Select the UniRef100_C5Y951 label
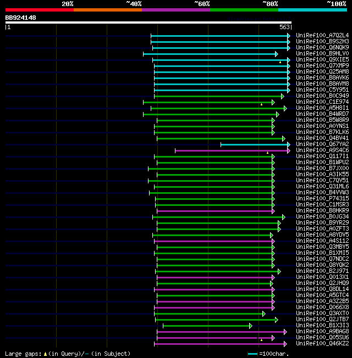 tap(322, 90)
